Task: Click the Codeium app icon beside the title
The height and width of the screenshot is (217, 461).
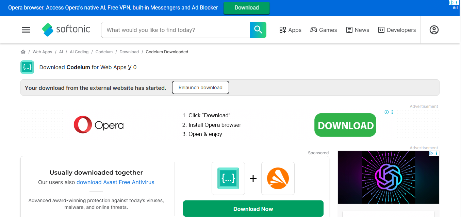Action: click(x=27, y=67)
